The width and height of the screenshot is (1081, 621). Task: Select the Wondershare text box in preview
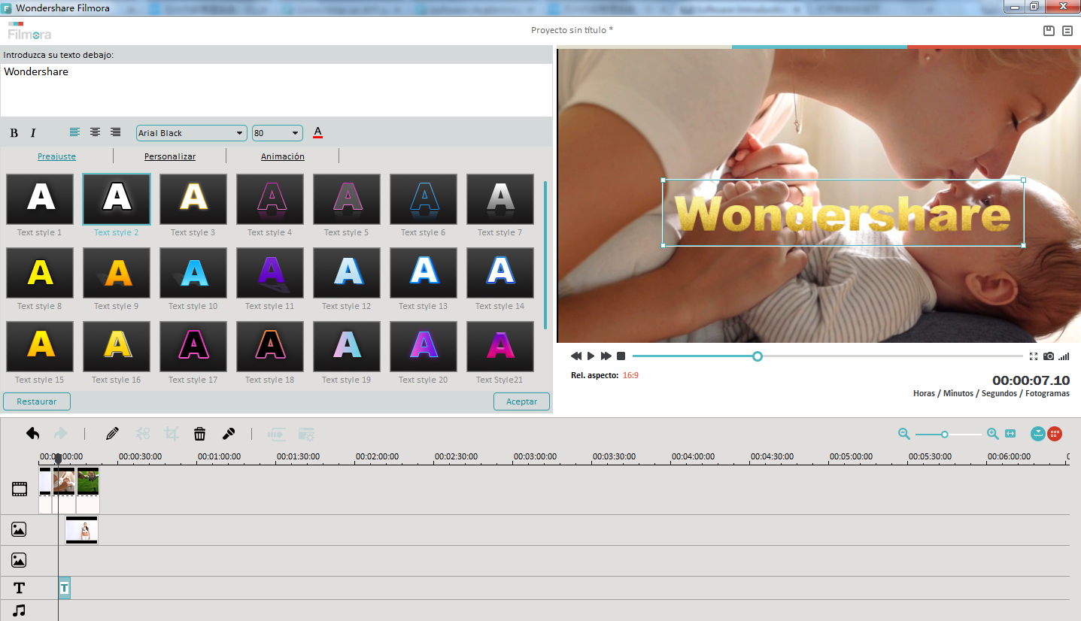click(x=843, y=213)
